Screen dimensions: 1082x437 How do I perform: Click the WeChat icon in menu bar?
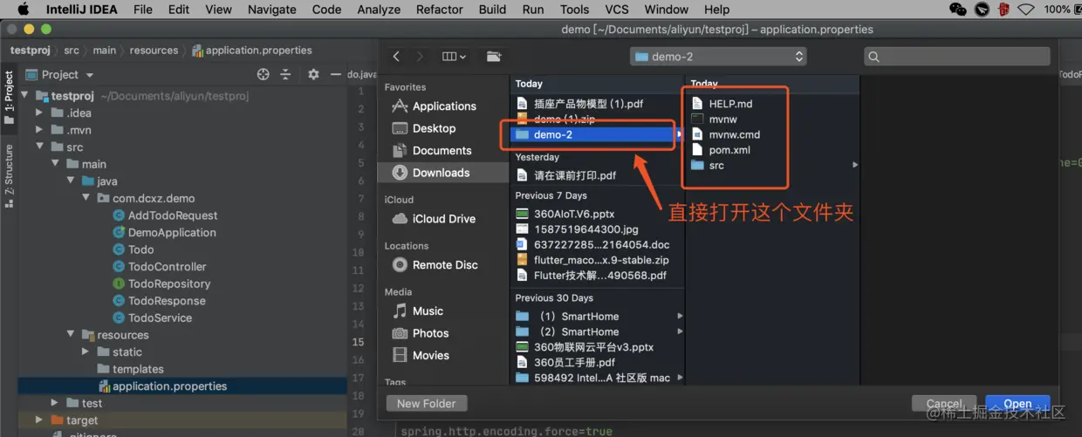[958, 10]
